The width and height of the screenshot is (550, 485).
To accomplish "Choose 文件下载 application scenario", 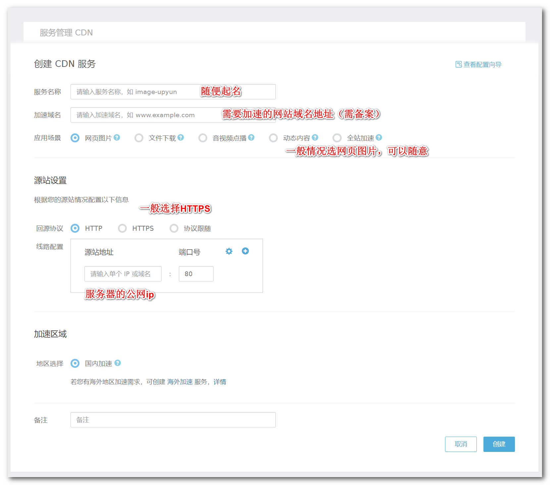I will 139,138.
